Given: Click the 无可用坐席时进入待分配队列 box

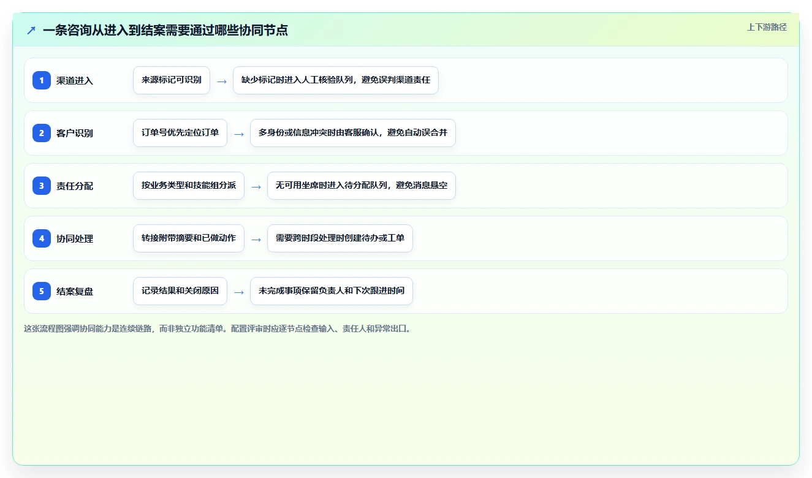Looking at the screenshot, I should (x=362, y=186).
